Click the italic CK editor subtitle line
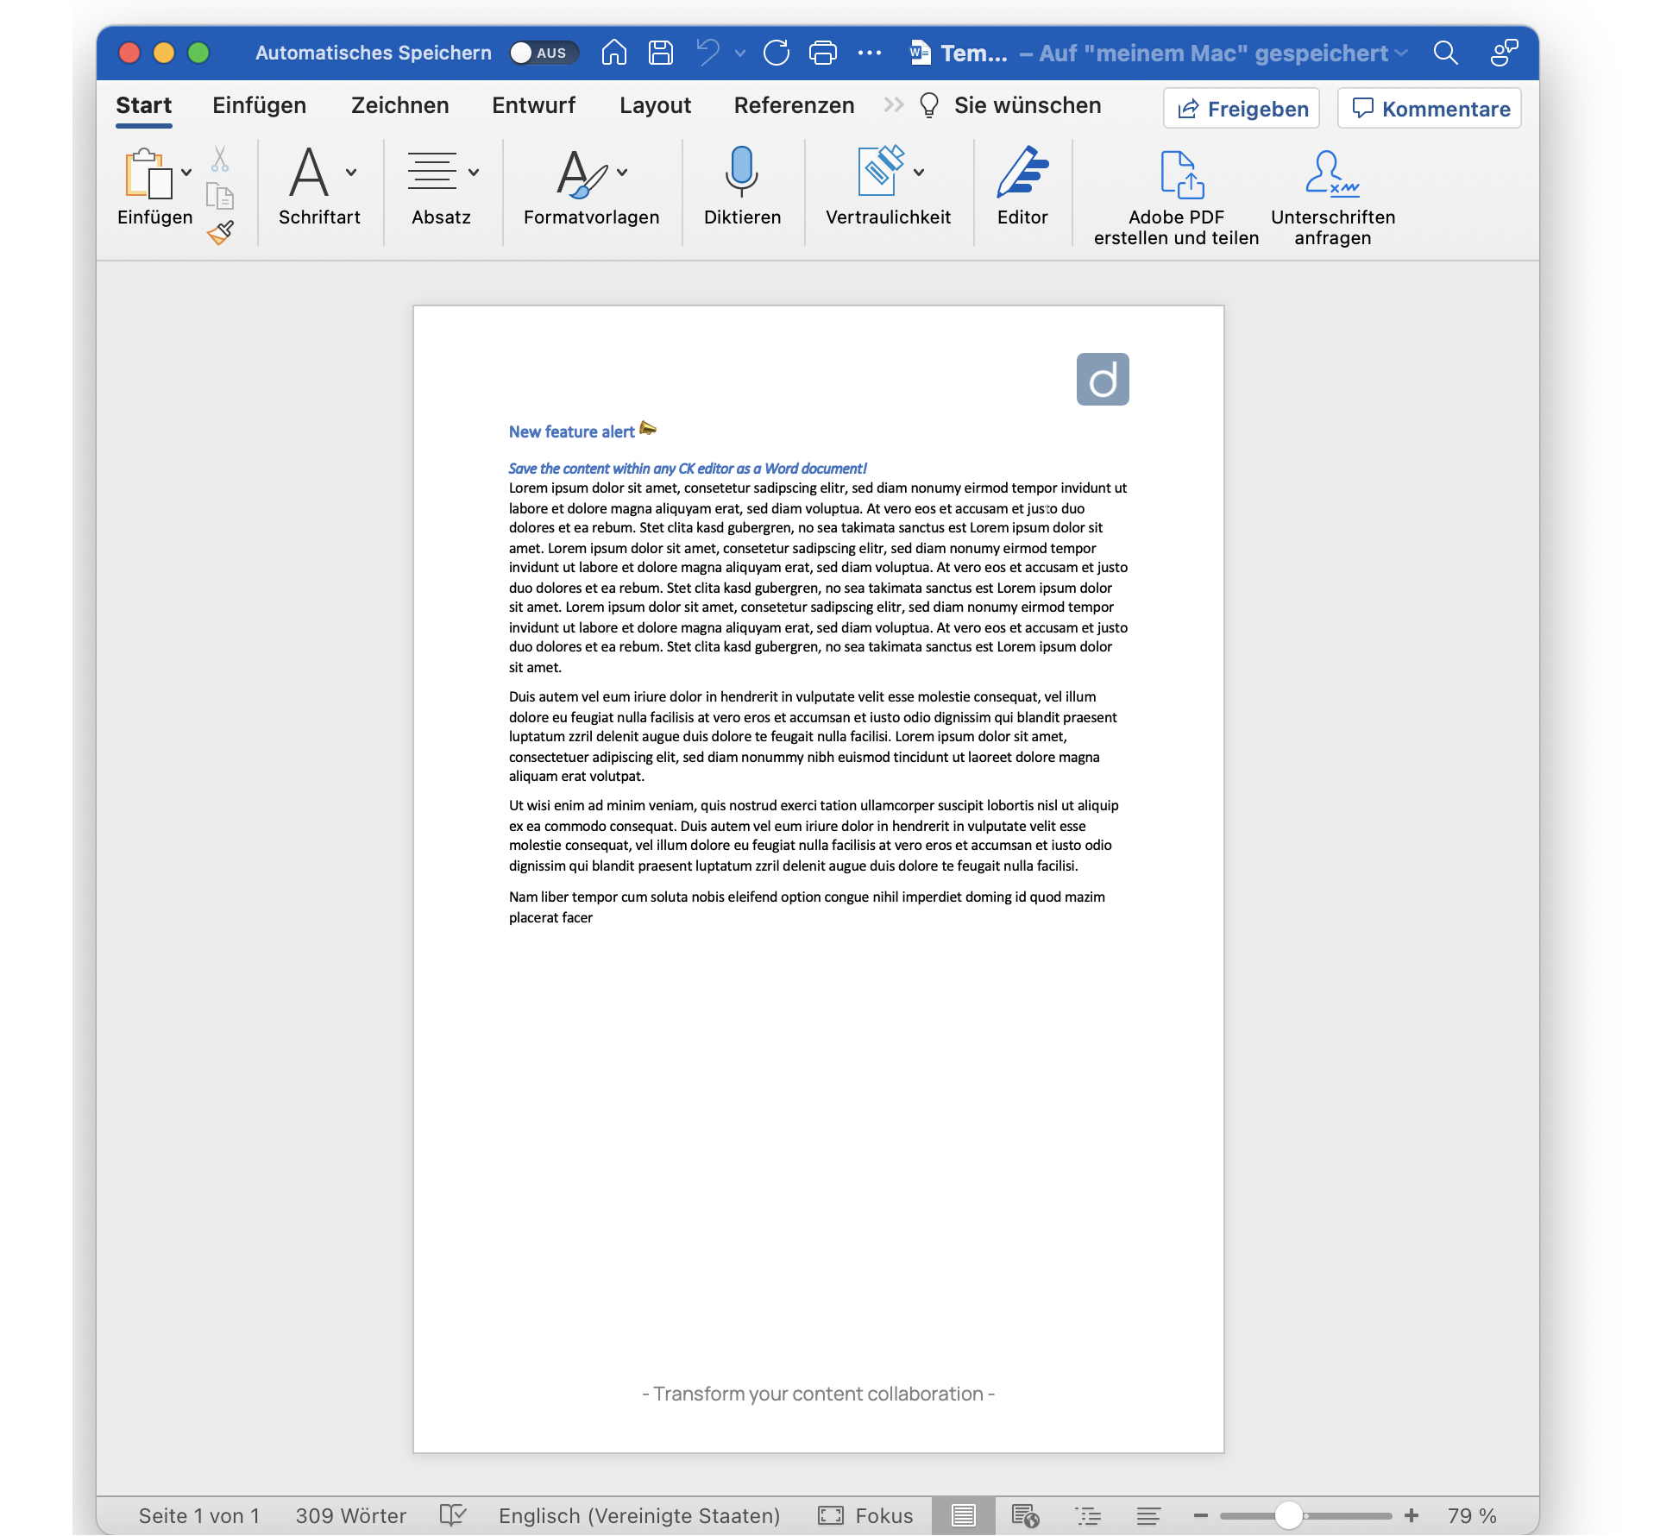The image size is (1660, 1536). [687, 469]
